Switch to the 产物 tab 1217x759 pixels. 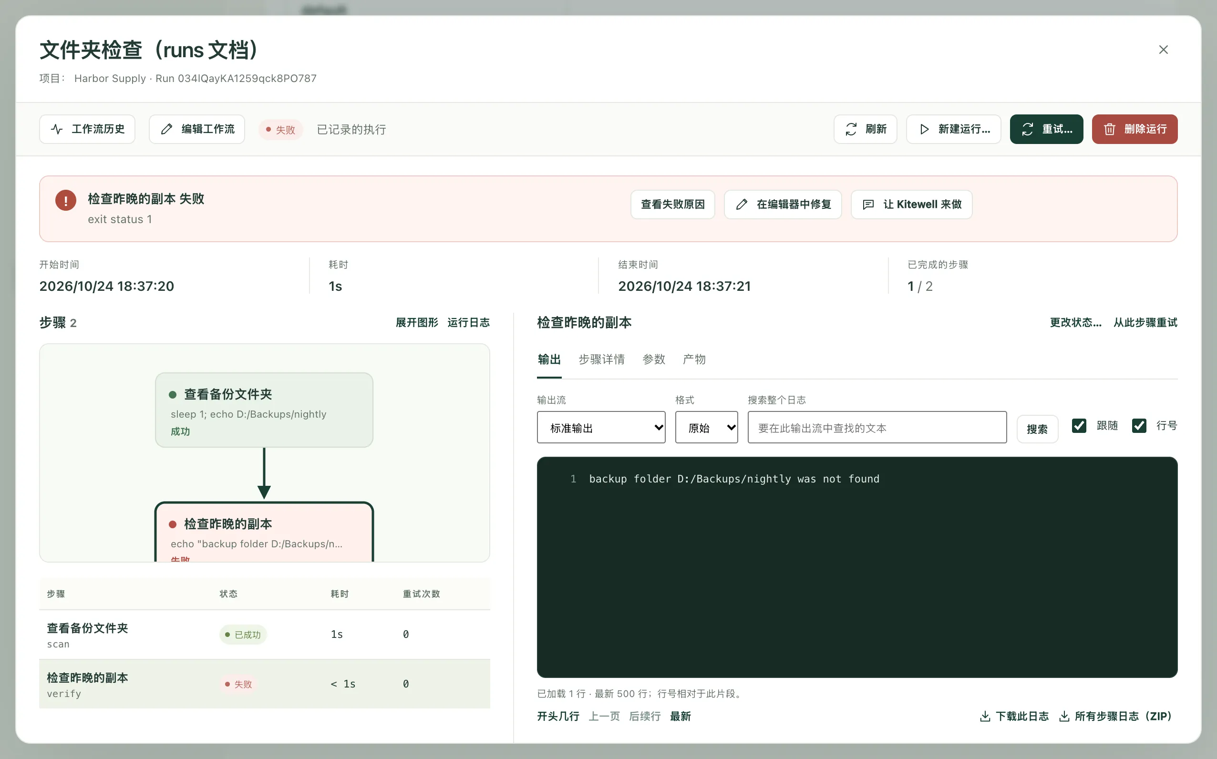pyautogui.click(x=694, y=359)
